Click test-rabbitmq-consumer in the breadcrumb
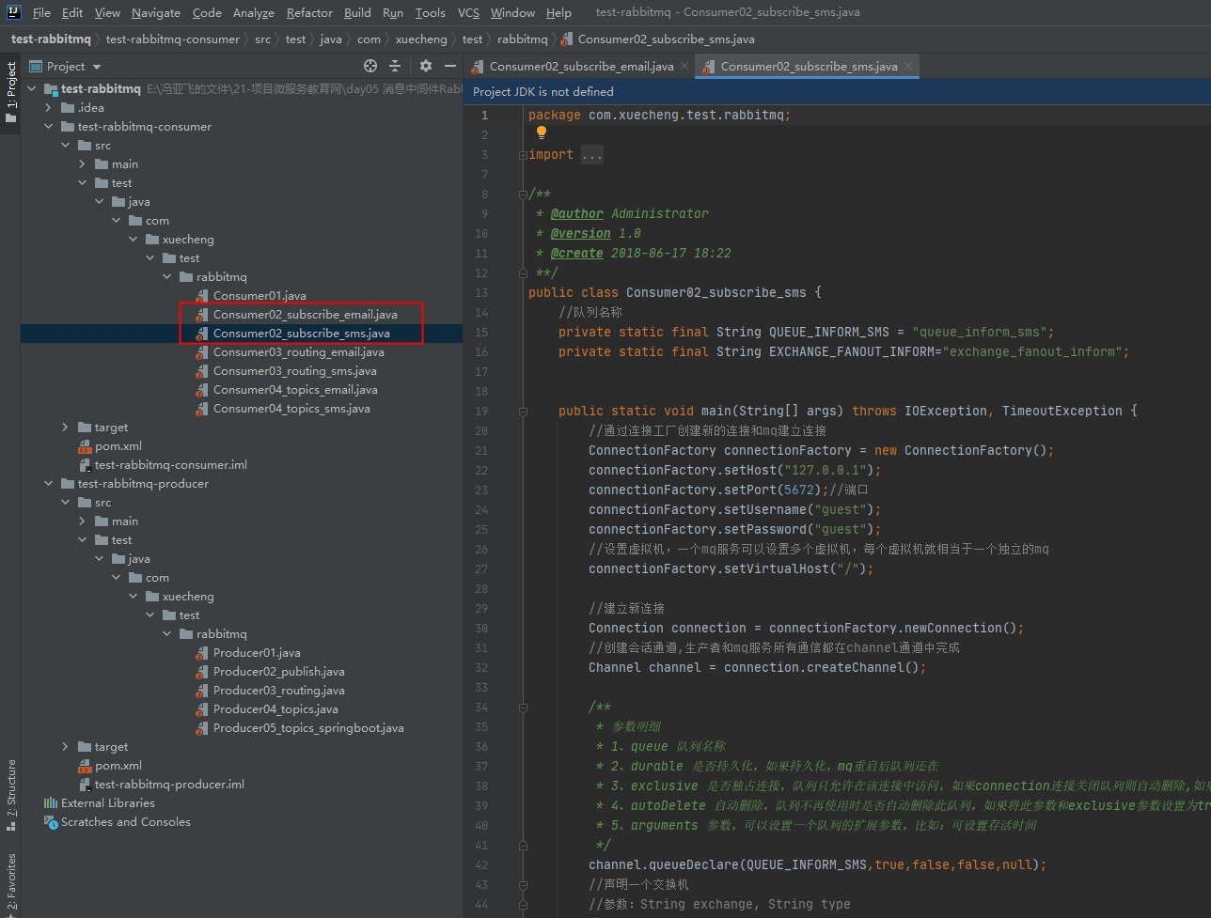 pyautogui.click(x=173, y=39)
